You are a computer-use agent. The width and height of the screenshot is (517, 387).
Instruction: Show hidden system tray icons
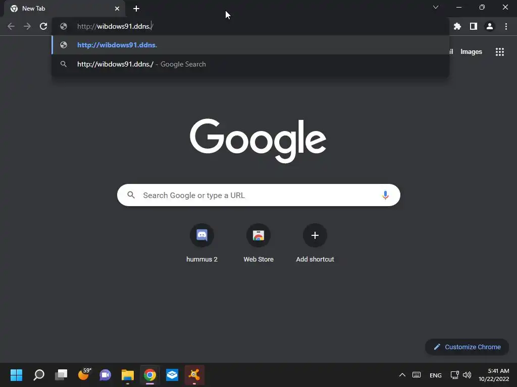[x=402, y=375]
